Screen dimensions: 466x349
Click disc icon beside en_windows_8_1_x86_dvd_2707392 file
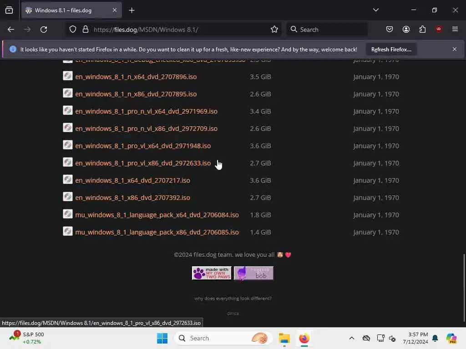(x=68, y=196)
